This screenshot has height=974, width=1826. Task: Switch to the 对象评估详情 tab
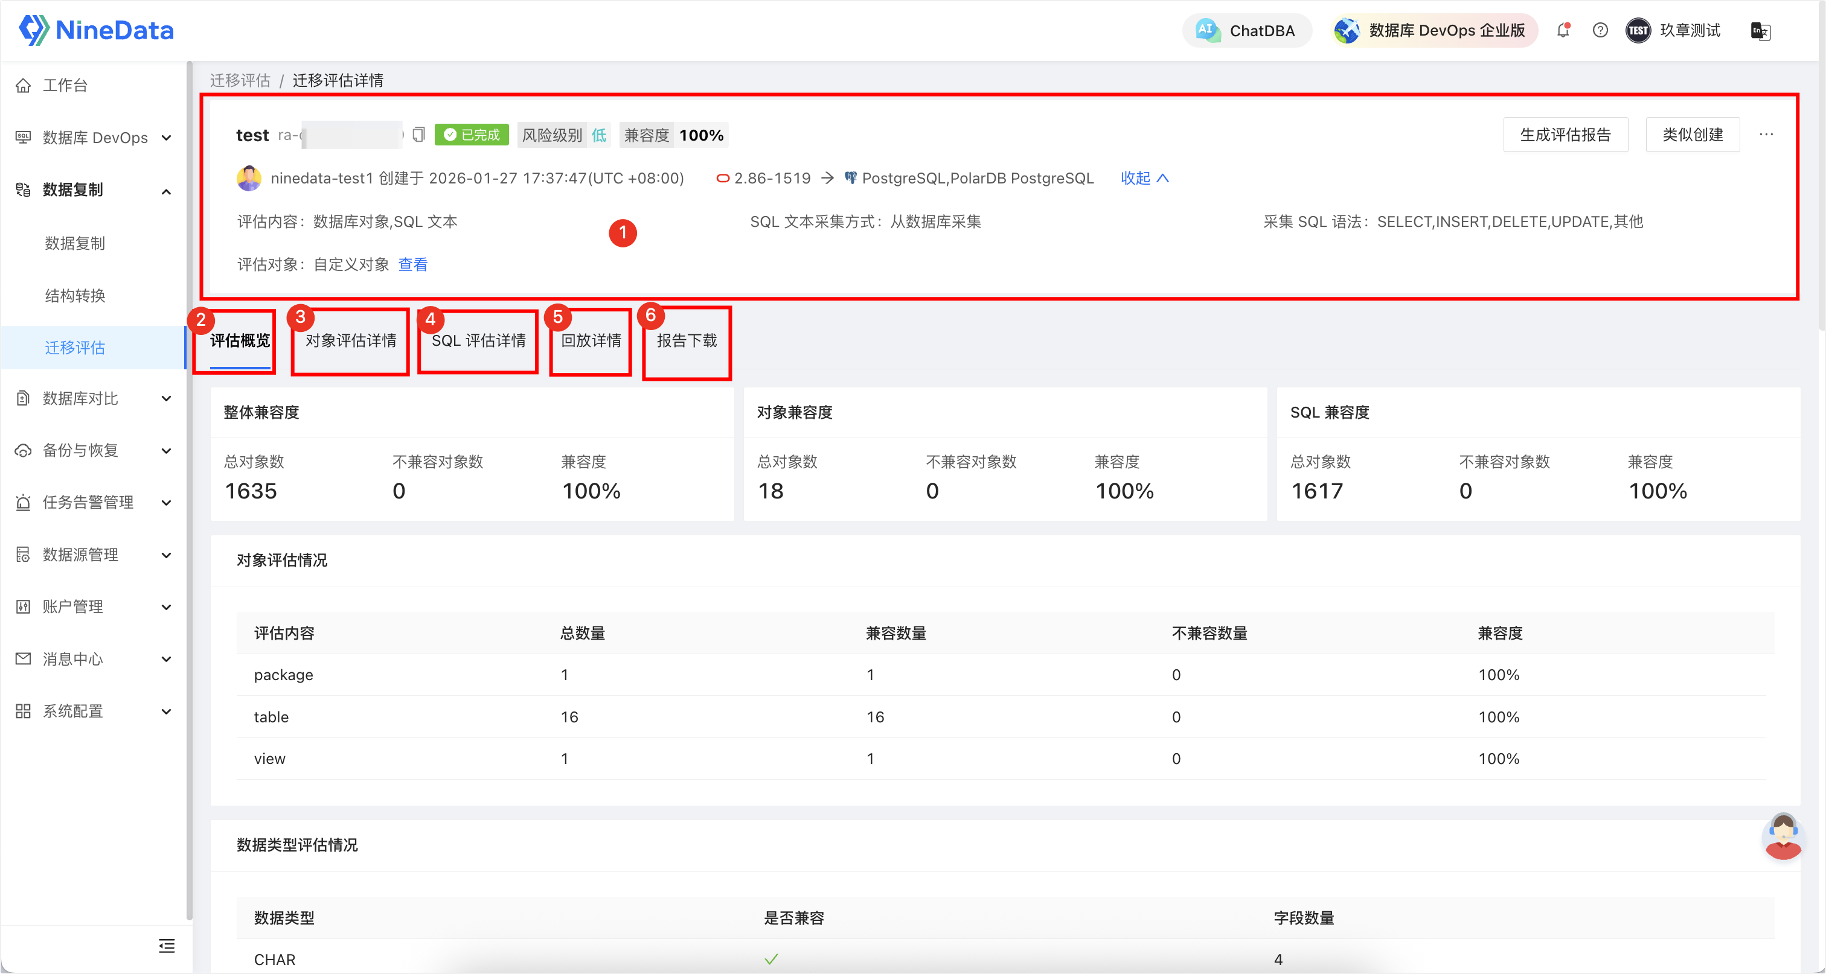point(351,341)
